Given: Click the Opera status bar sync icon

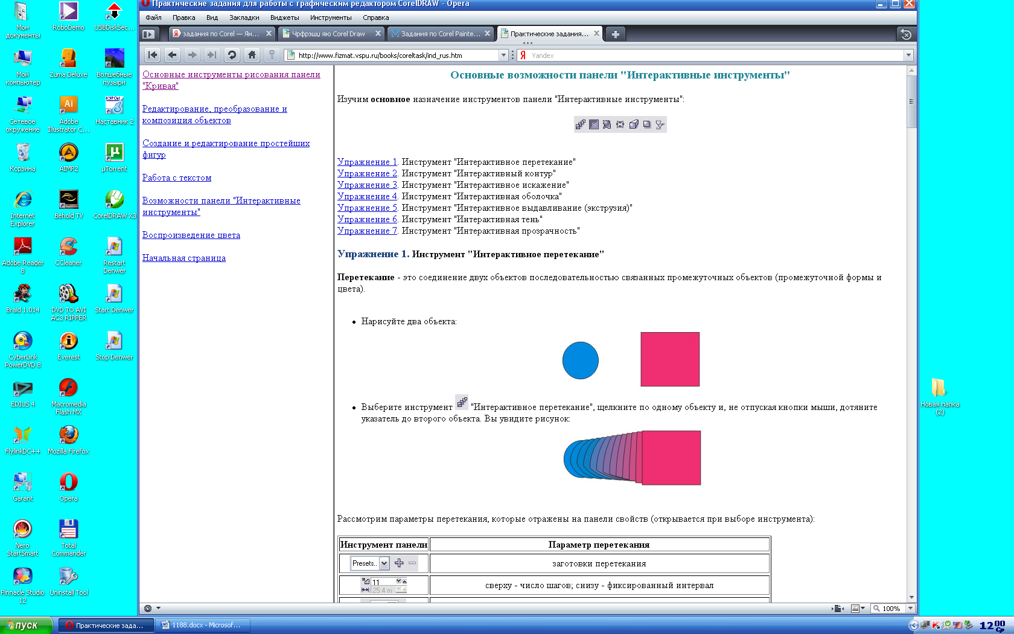Looking at the screenshot, I should (x=148, y=608).
